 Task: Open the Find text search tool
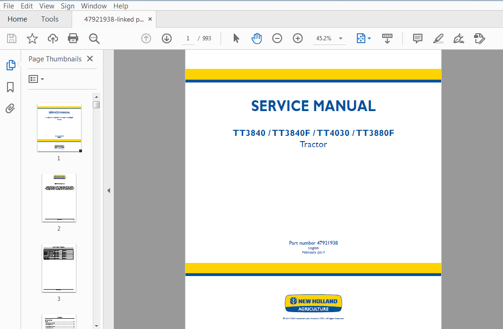pyautogui.click(x=94, y=38)
